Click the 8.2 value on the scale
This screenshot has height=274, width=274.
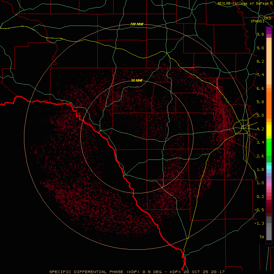pos(260,61)
